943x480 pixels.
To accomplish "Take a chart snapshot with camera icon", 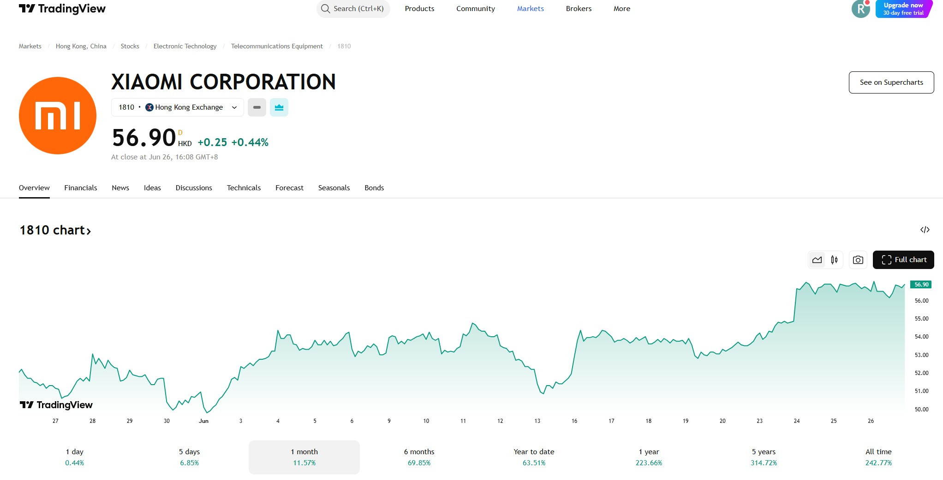I will click(858, 260).
